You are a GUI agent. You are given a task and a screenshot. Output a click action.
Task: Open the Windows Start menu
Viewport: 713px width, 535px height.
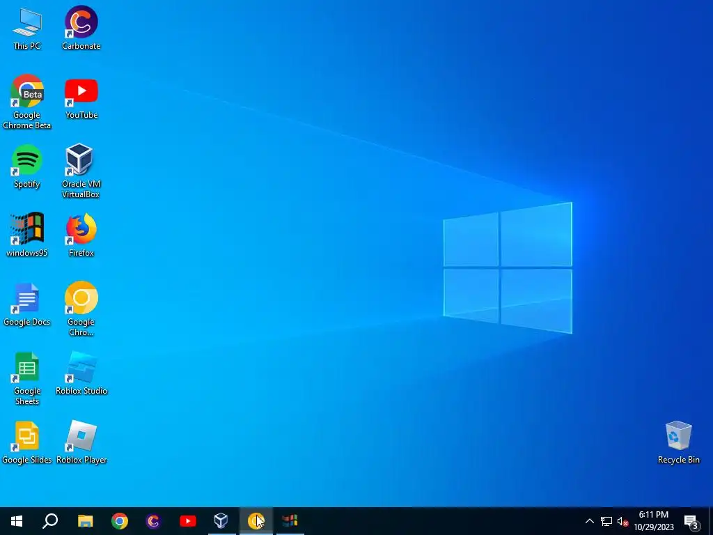coord(17,521)
